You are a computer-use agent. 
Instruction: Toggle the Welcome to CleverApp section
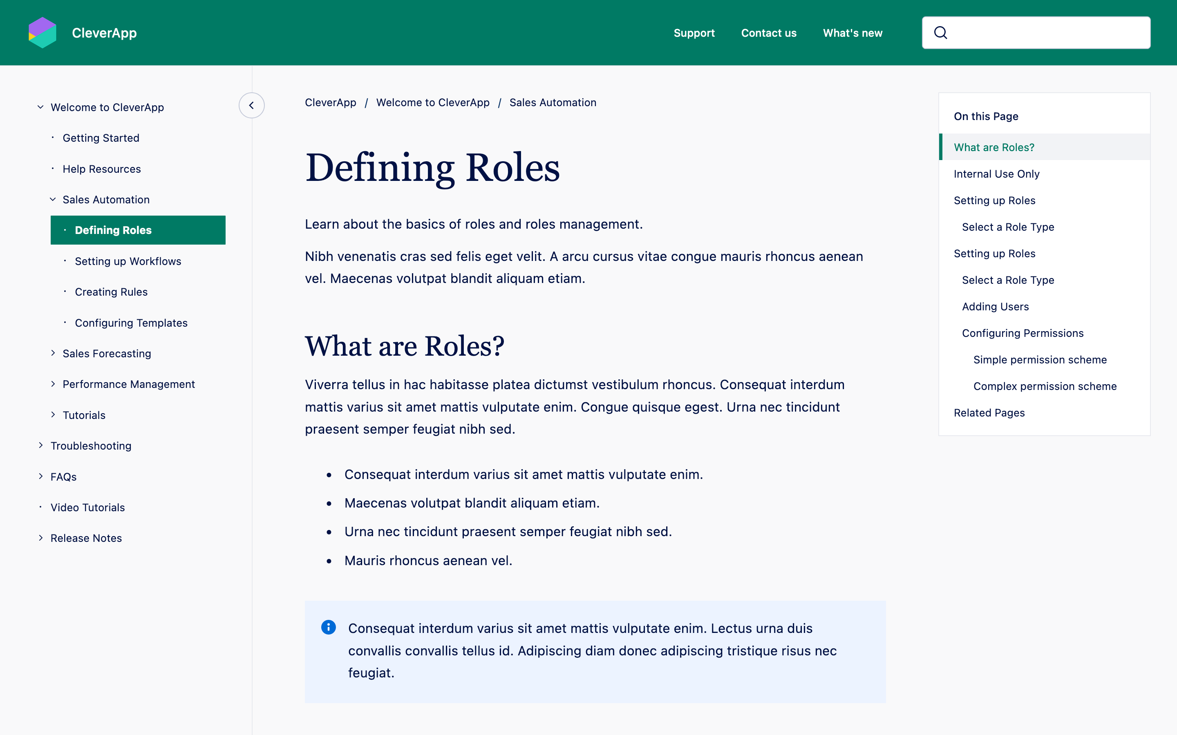(x=41, y=107)
